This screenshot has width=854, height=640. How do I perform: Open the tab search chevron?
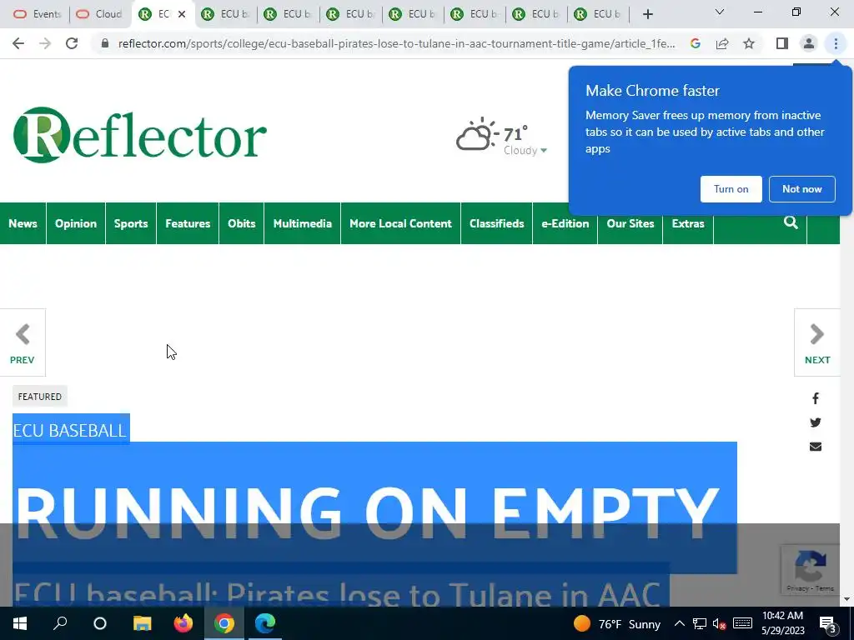click(720, 12)
